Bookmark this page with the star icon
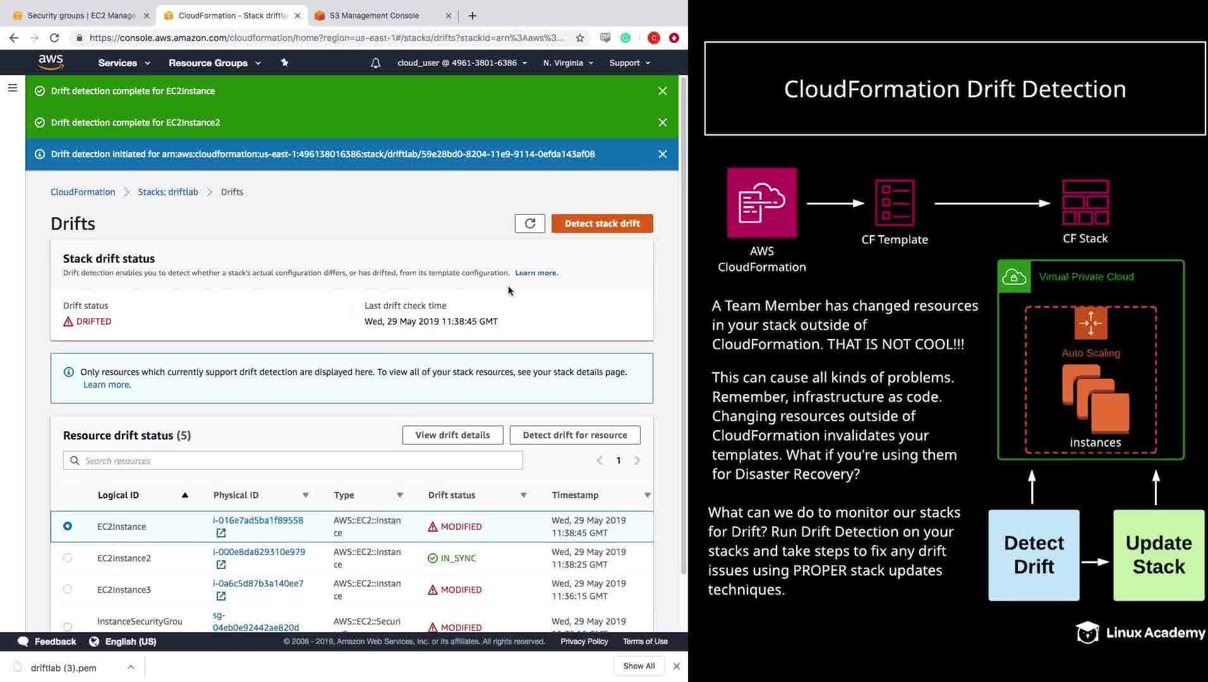This screenshot has height=682, width=1208. pos(580,38)
